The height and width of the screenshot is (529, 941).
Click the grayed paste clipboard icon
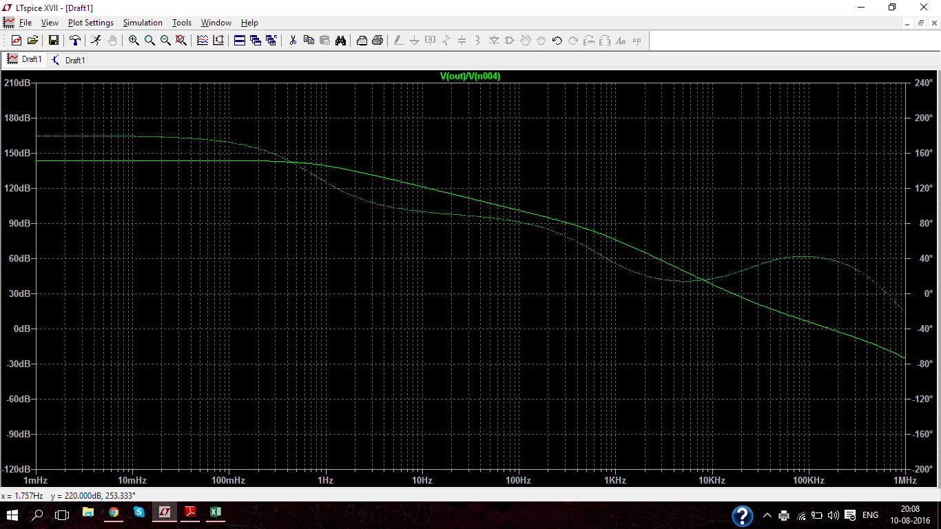click(x=324, y=41)
